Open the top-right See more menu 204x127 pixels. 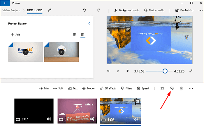tap(200, 10)
